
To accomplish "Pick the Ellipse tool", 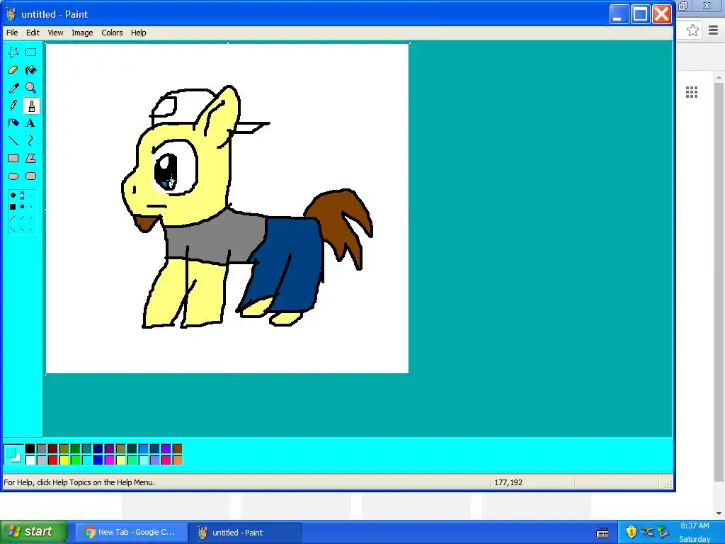I will click(x=13, y=176).
